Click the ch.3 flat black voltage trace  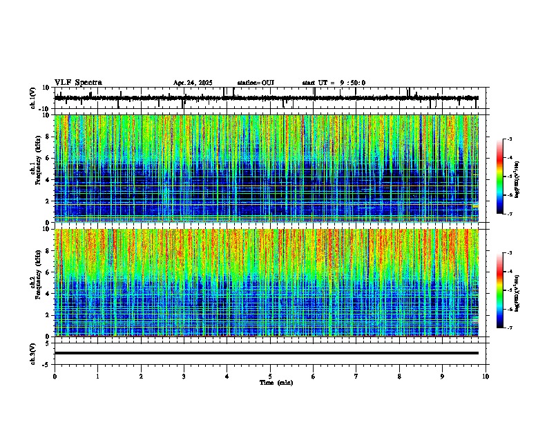click(267, 353)
